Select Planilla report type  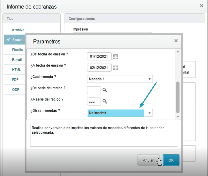[x=17, y=50]
